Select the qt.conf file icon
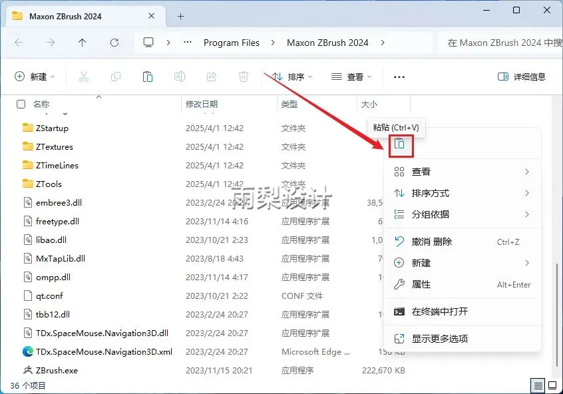The width and height of the screenshot is (563, 394). (x=28, y=295)
